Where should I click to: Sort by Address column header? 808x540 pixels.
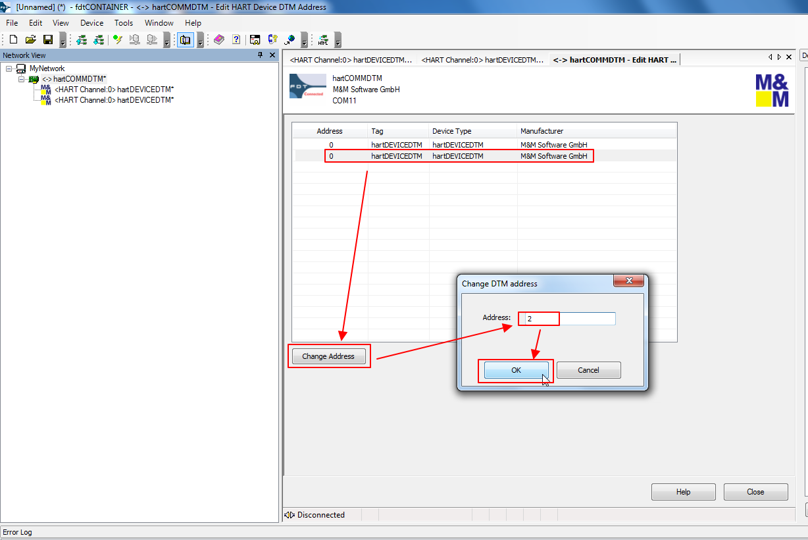point(330,131)
